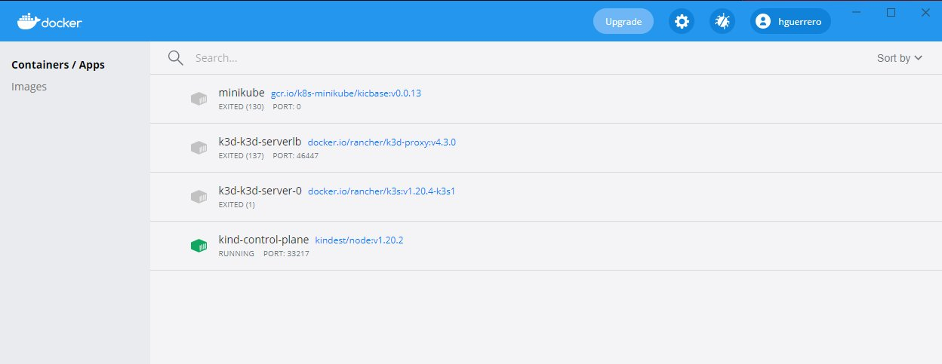Open the hguerrero account menu
This screenshot has height=364, width=942.
790,21
